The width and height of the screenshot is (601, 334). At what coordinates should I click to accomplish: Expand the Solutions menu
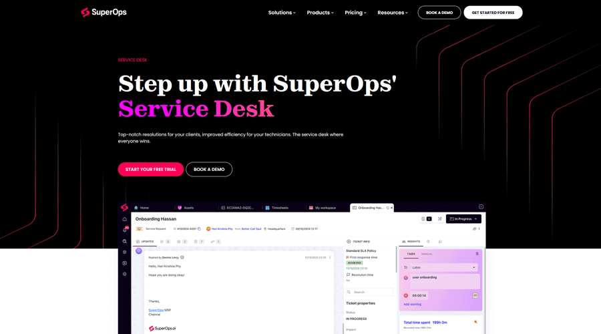(x=282, y=13)
